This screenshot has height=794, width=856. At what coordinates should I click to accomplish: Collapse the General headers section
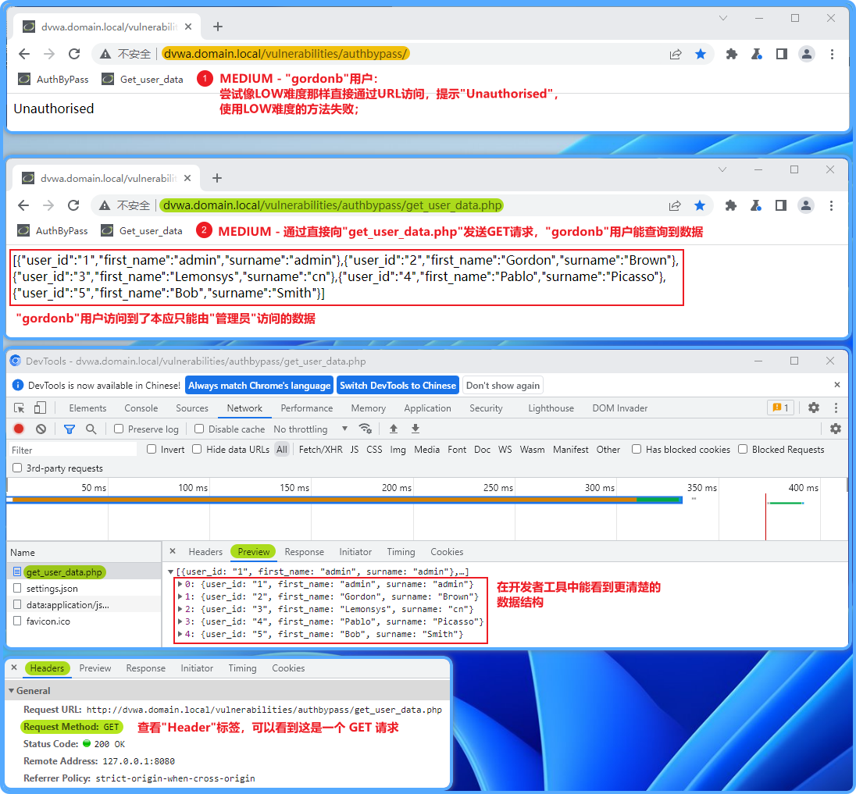[12, 690]
